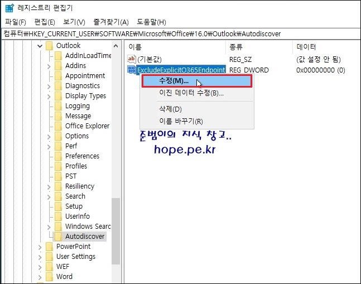Open the 즐겨찾기(A) menu
Screen dimensions: 361x284
coord(110,22)
